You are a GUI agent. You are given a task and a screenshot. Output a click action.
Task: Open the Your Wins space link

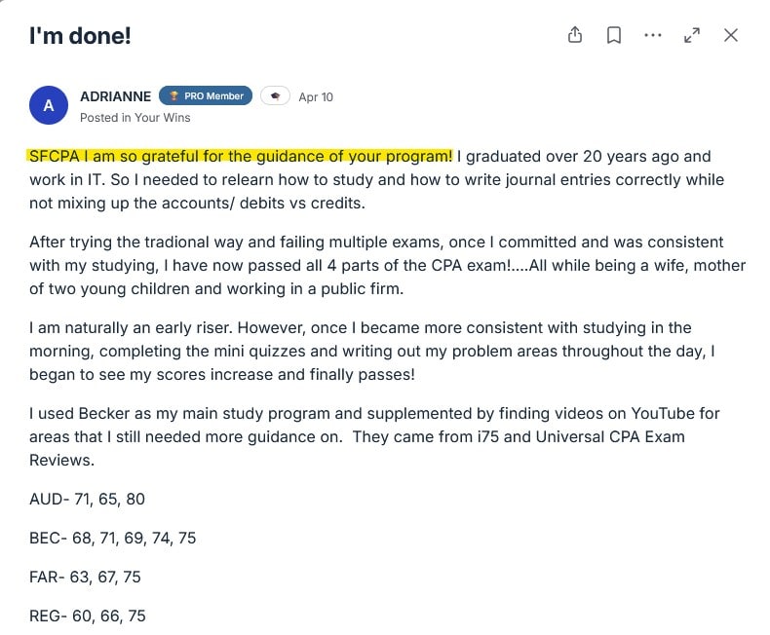point(162,118)
